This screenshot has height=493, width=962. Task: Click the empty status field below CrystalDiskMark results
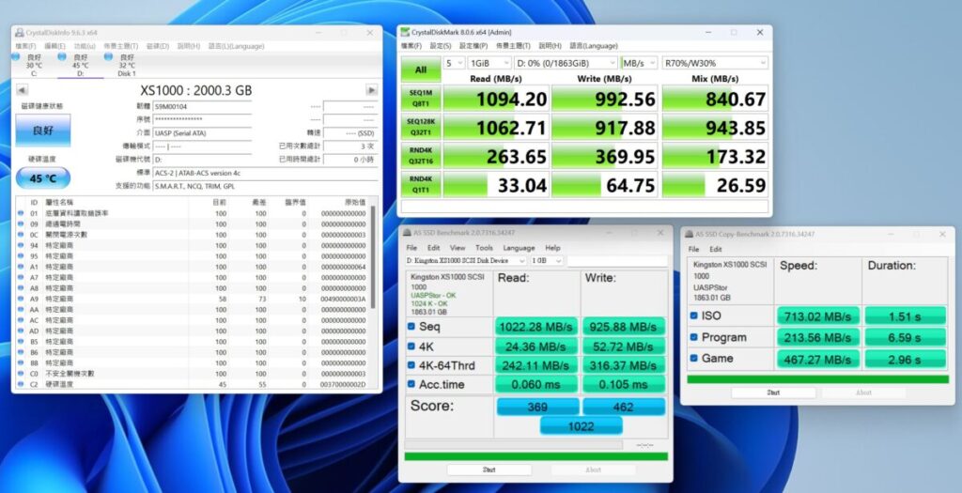584,206
